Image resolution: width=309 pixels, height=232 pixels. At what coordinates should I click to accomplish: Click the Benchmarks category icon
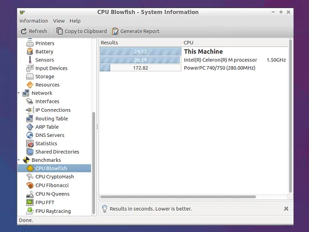coord(26,160)
